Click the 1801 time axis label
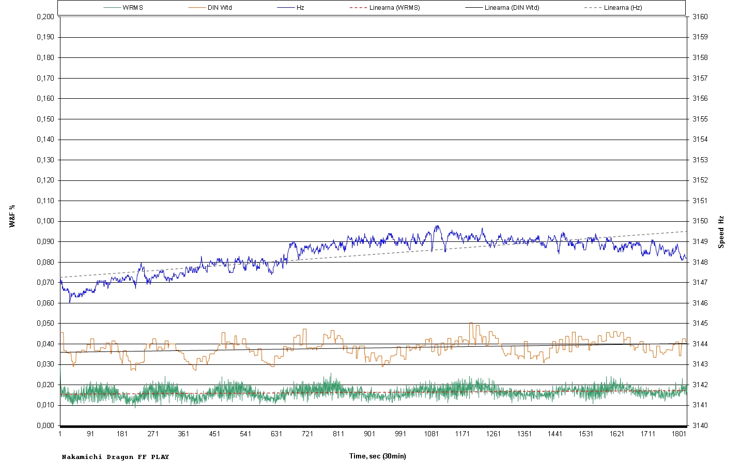 click(x=679, y=434)
